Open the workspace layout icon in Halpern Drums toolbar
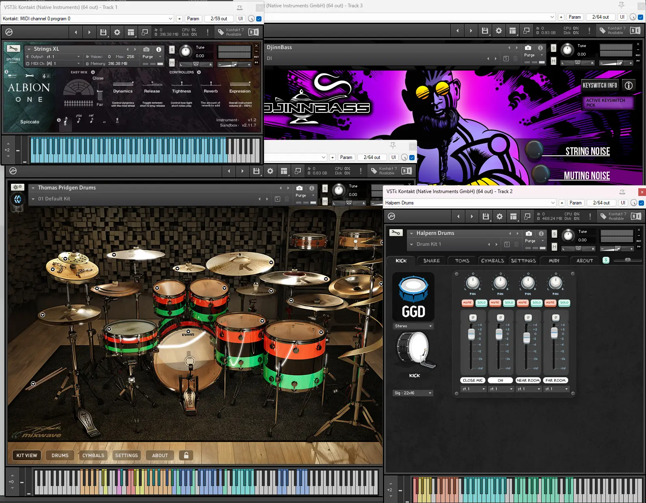Image resolution: width=646 pixels, height=503 pixels. (x=513, y=217)
